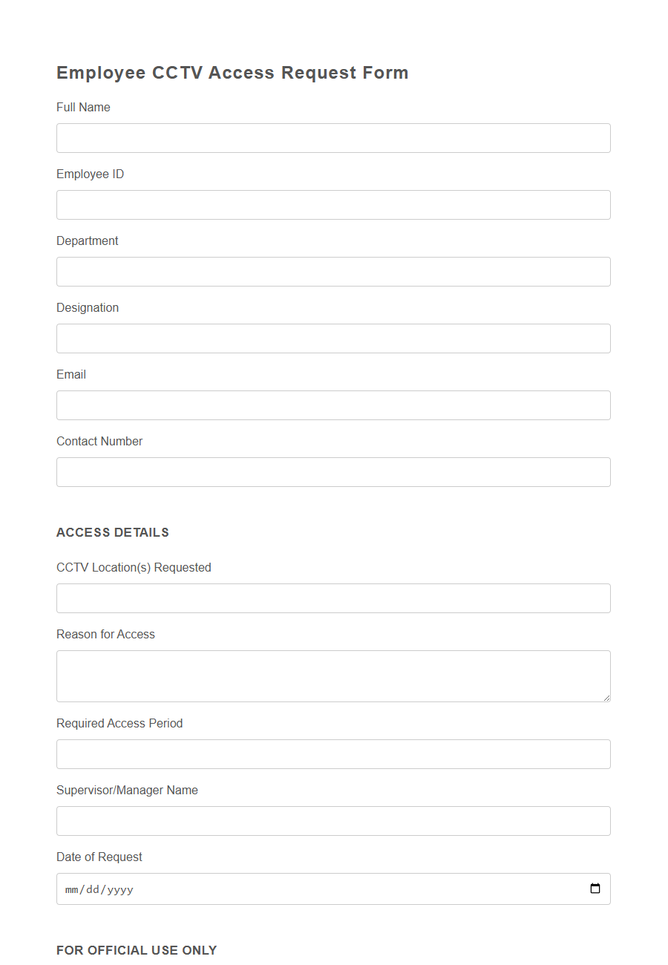Click the Contact Number field
The image size is (668, 965).
coord(333,472)
